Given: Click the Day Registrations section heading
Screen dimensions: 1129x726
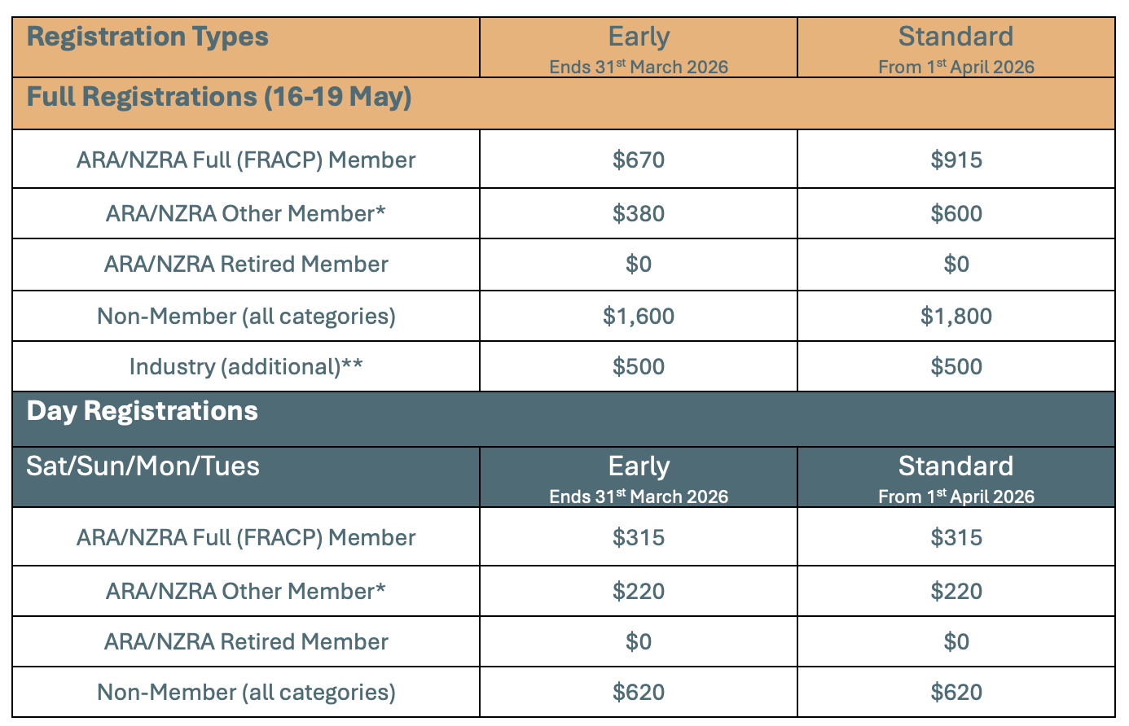Looking at the screenshot, I should point(143,411).
